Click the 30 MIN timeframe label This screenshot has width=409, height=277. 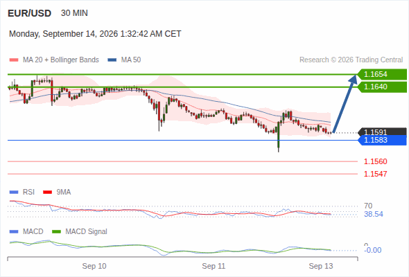pos(74,13)
